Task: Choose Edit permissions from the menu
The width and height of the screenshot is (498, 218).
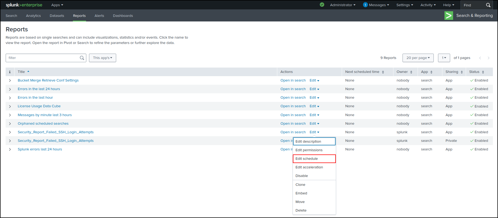Action: [314, 150]
